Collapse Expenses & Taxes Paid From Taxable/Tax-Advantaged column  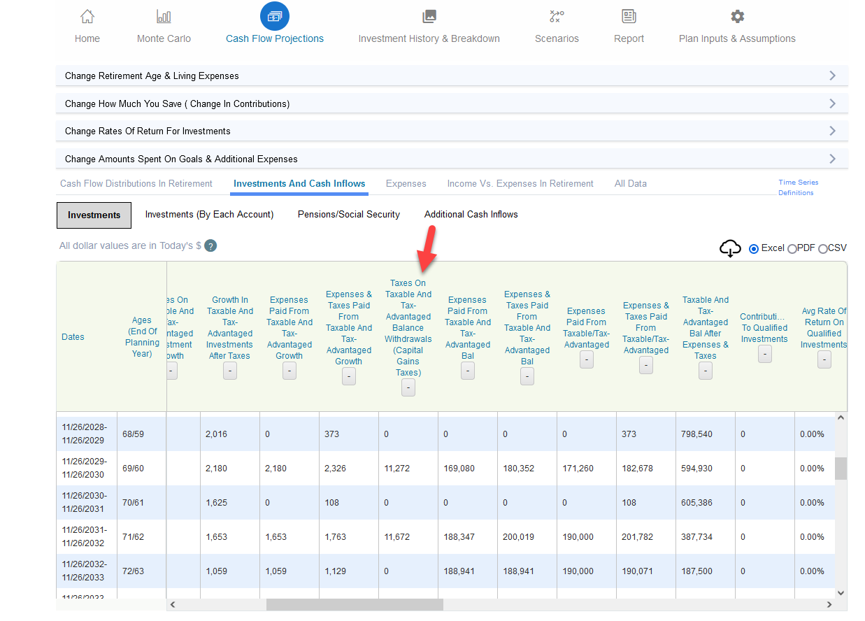646,366
